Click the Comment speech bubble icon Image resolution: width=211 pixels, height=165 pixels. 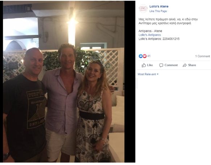[x=161, y=65]
